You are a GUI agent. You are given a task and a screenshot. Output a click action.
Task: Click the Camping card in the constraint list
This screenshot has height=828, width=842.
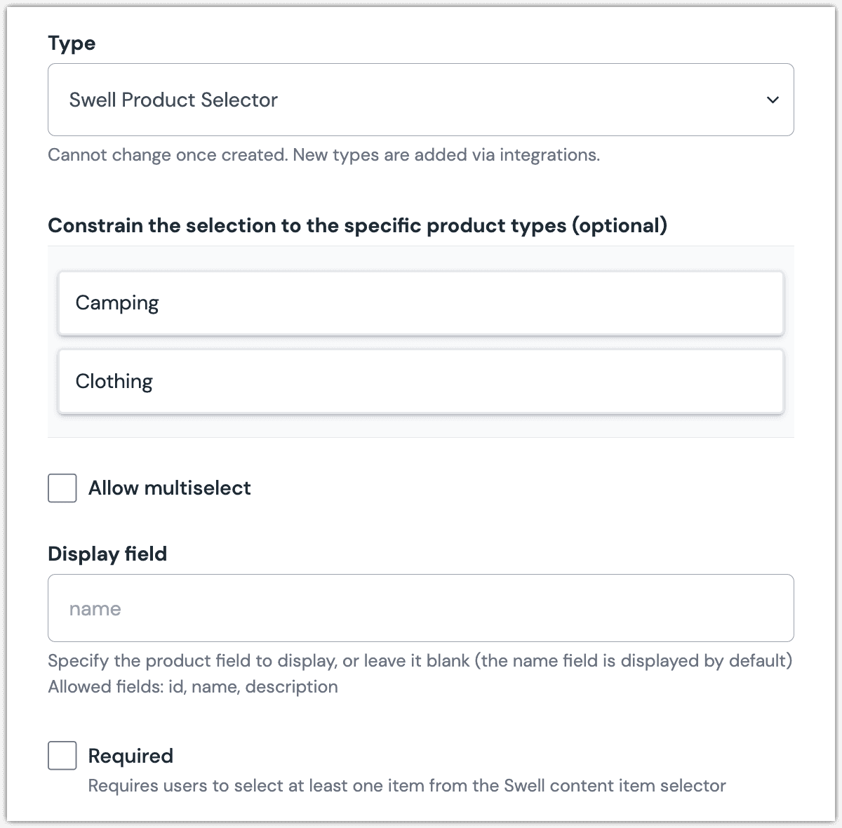(421, 302)
